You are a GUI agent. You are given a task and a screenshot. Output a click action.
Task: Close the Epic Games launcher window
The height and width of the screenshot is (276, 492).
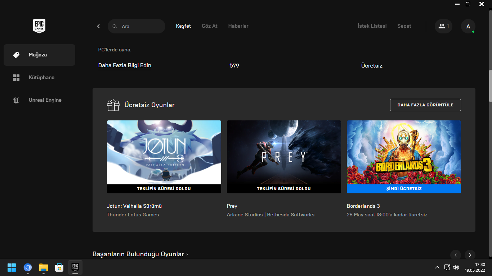(x=482, y=4)
